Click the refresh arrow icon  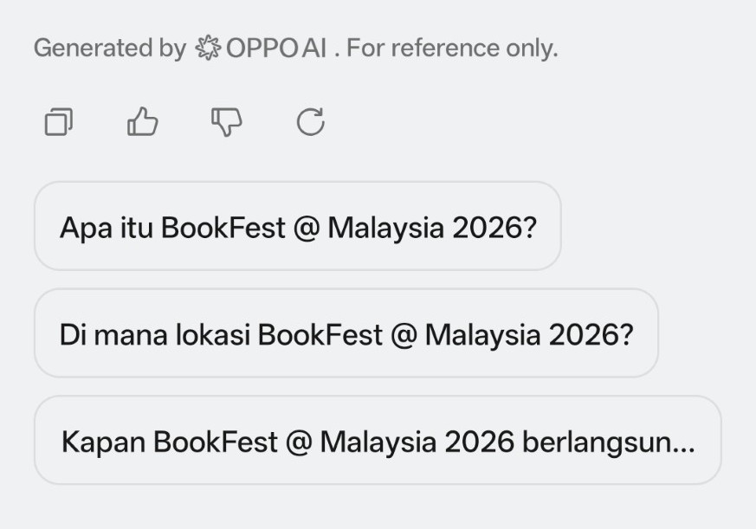click(309, 122)
